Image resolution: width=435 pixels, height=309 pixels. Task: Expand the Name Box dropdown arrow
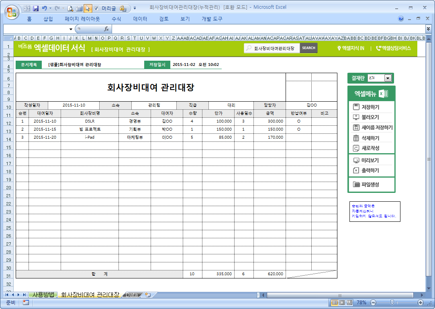71,29
